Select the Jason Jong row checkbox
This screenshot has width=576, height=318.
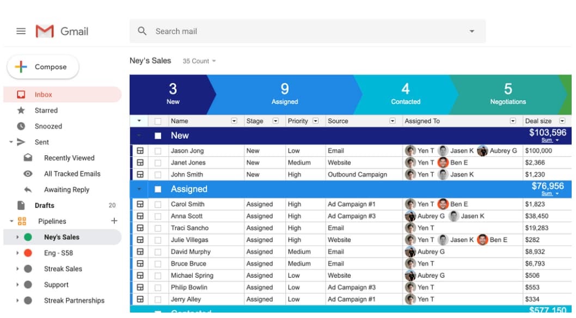click(x=158, y=151)
